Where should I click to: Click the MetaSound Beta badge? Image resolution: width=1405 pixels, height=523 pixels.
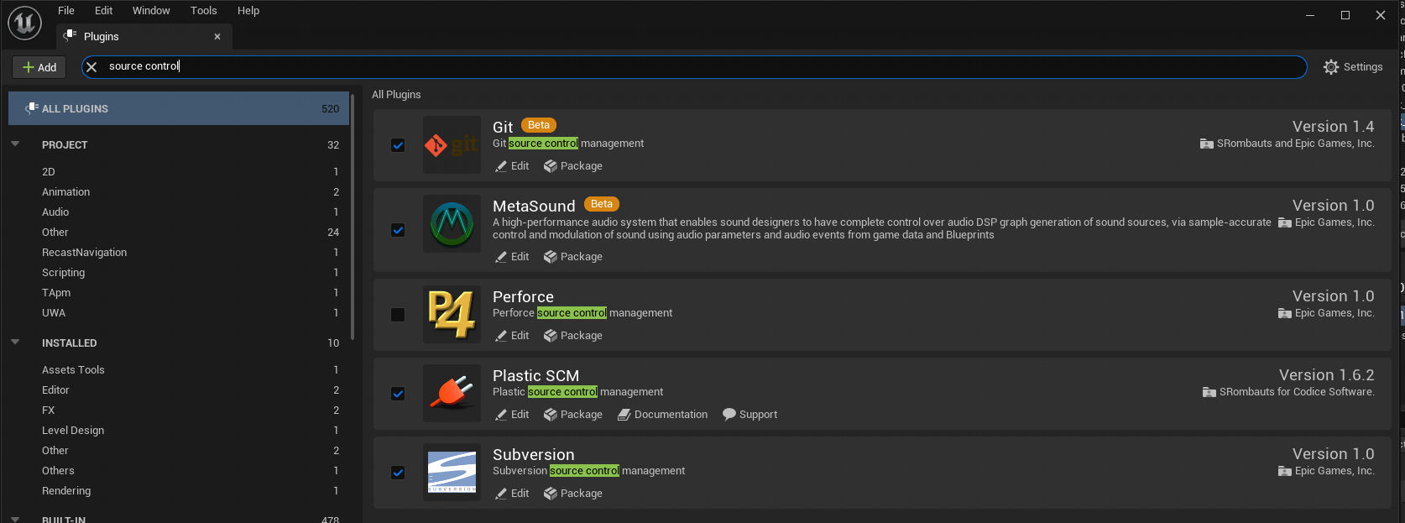(x=602, y=204)
